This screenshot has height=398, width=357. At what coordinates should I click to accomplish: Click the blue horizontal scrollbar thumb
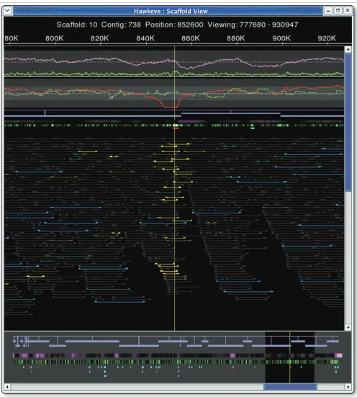pyautogui.click(x=290, y=387)
